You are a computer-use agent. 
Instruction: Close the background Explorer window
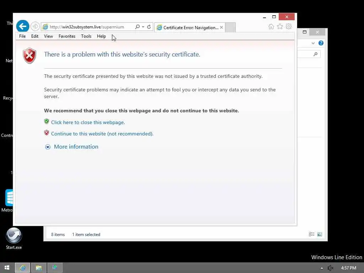point(317,32)
